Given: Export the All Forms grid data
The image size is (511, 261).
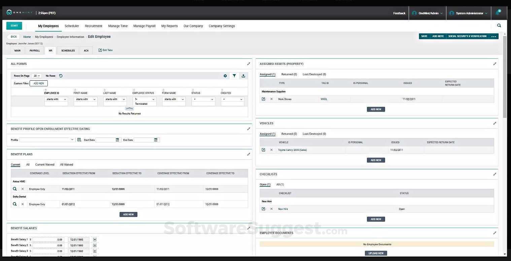Looking at the screenshot, I should coord(243,76).
